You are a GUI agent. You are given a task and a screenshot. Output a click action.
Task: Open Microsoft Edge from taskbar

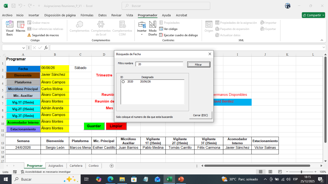(110, 179)
